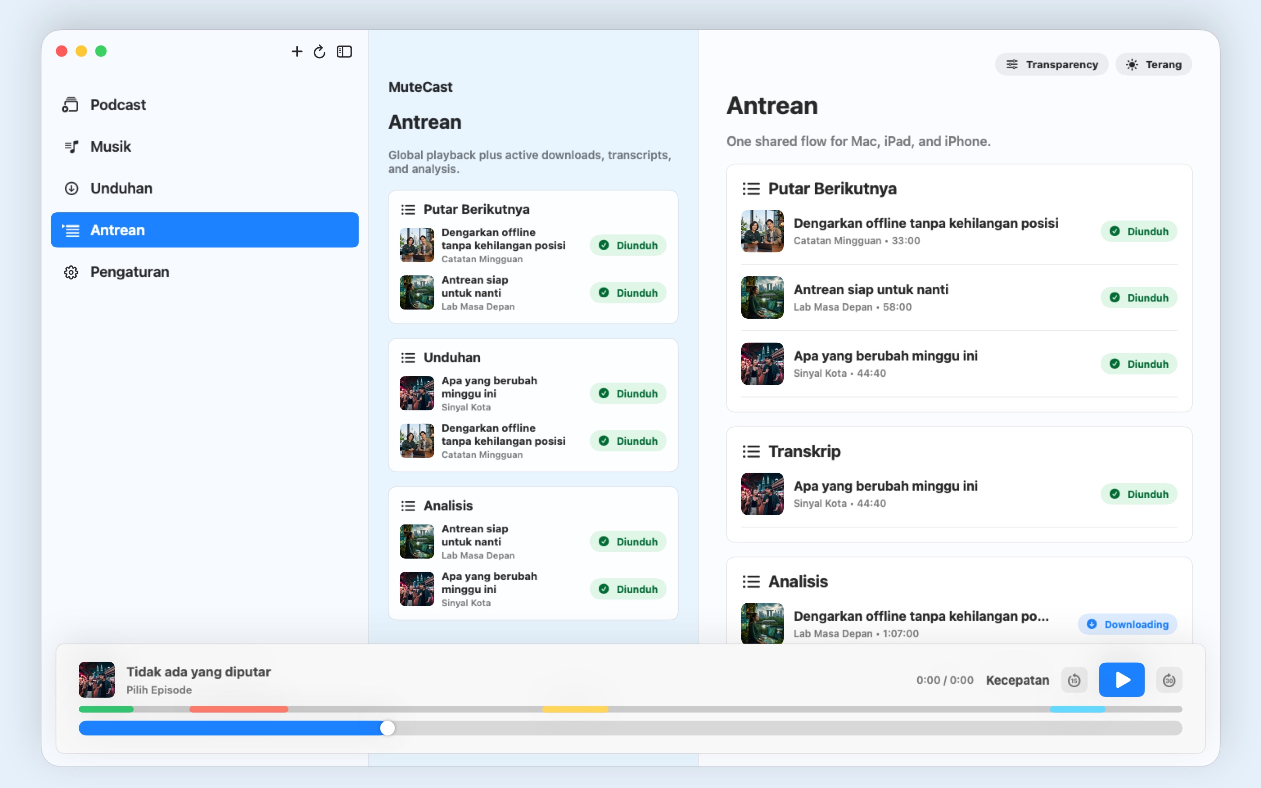The image size is (1261, 788).
Task: Open the Transkrip section episode thumbnail
Action: point(762,493)
